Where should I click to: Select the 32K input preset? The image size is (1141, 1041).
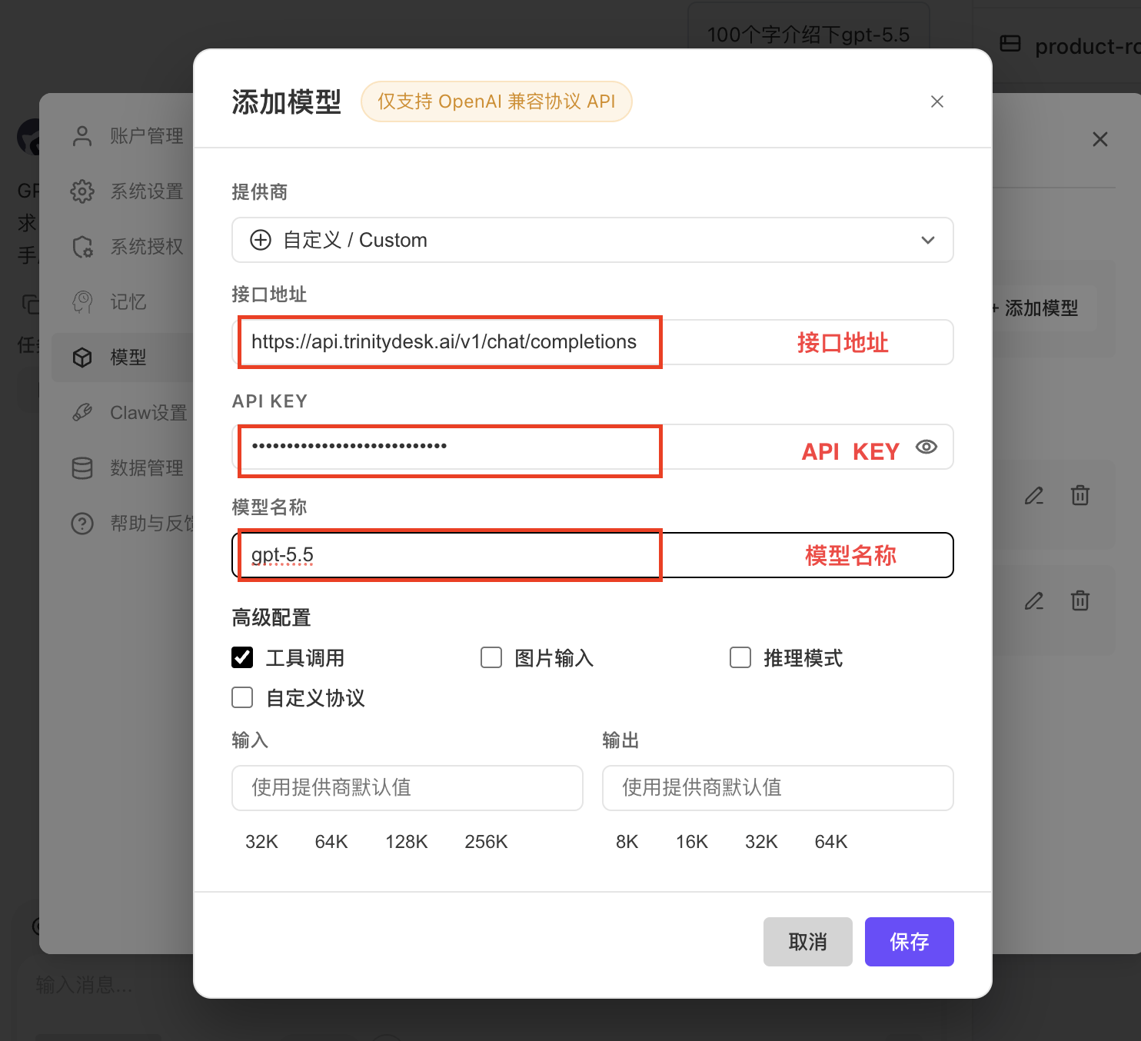tap(261, 842)
